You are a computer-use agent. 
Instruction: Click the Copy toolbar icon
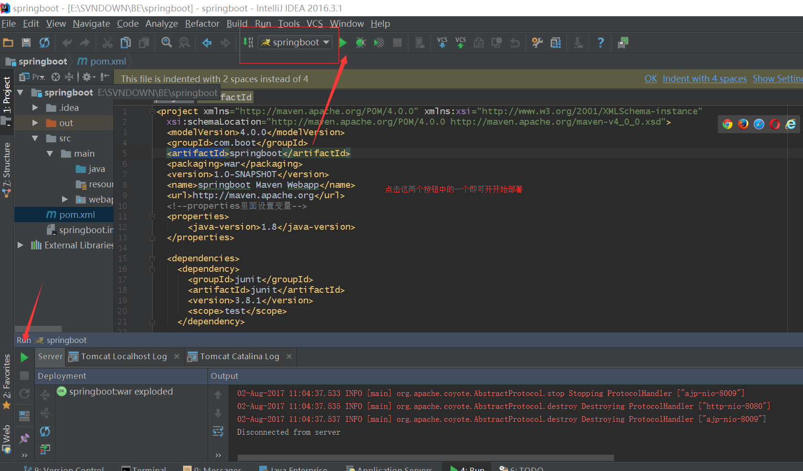[x=126, y=43]
